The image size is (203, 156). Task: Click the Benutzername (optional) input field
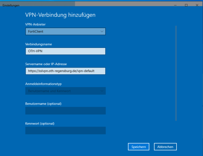(x=65, y=111)
